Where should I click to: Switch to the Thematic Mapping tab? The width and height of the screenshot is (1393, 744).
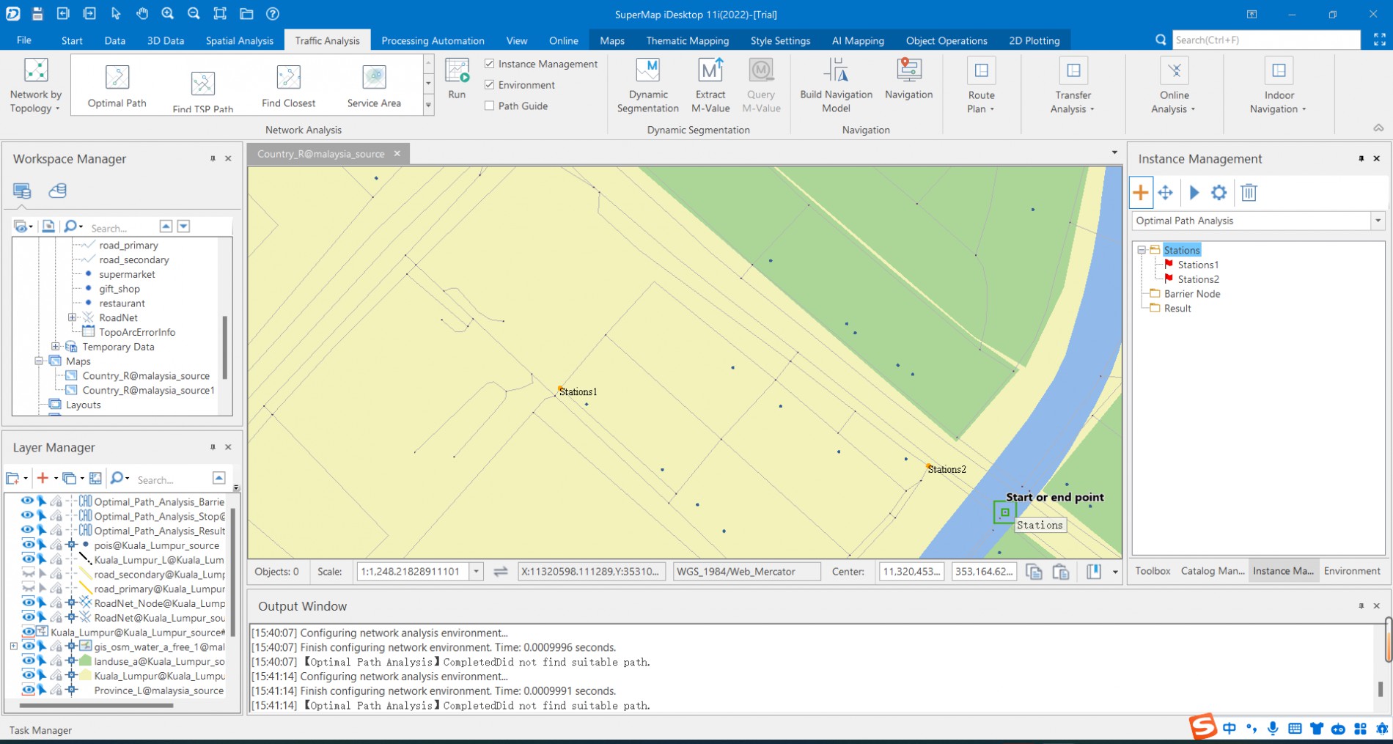(687, 40)
